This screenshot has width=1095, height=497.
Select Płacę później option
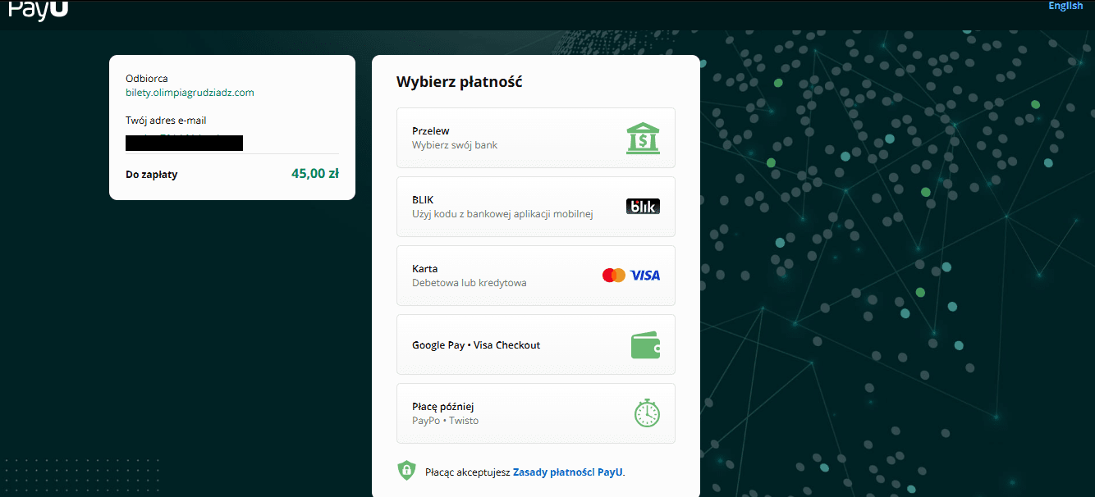pos(535,413)
